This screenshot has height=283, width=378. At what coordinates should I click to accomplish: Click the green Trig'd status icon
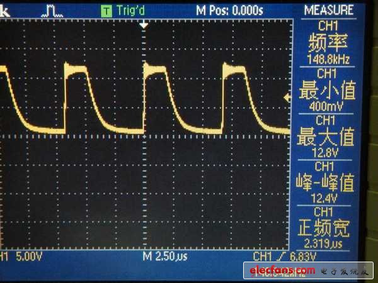[106, 10]
